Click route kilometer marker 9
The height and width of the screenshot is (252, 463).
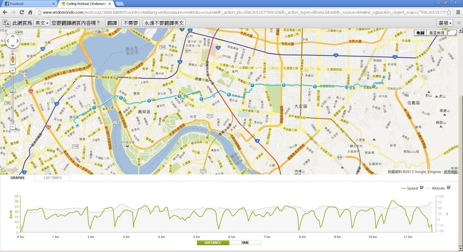point(315,87)
